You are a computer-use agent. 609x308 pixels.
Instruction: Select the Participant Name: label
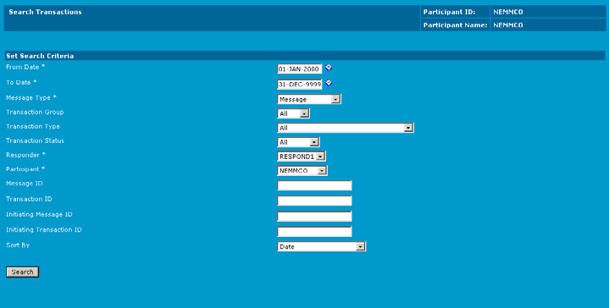455,25
